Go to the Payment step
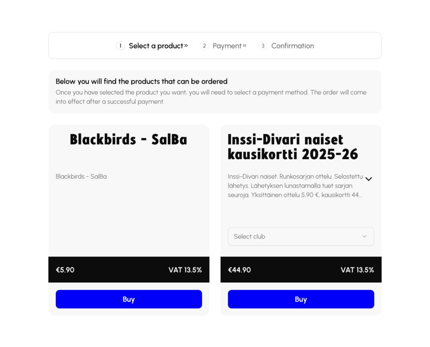The image size is (430, 347). [x=227, y=46]
